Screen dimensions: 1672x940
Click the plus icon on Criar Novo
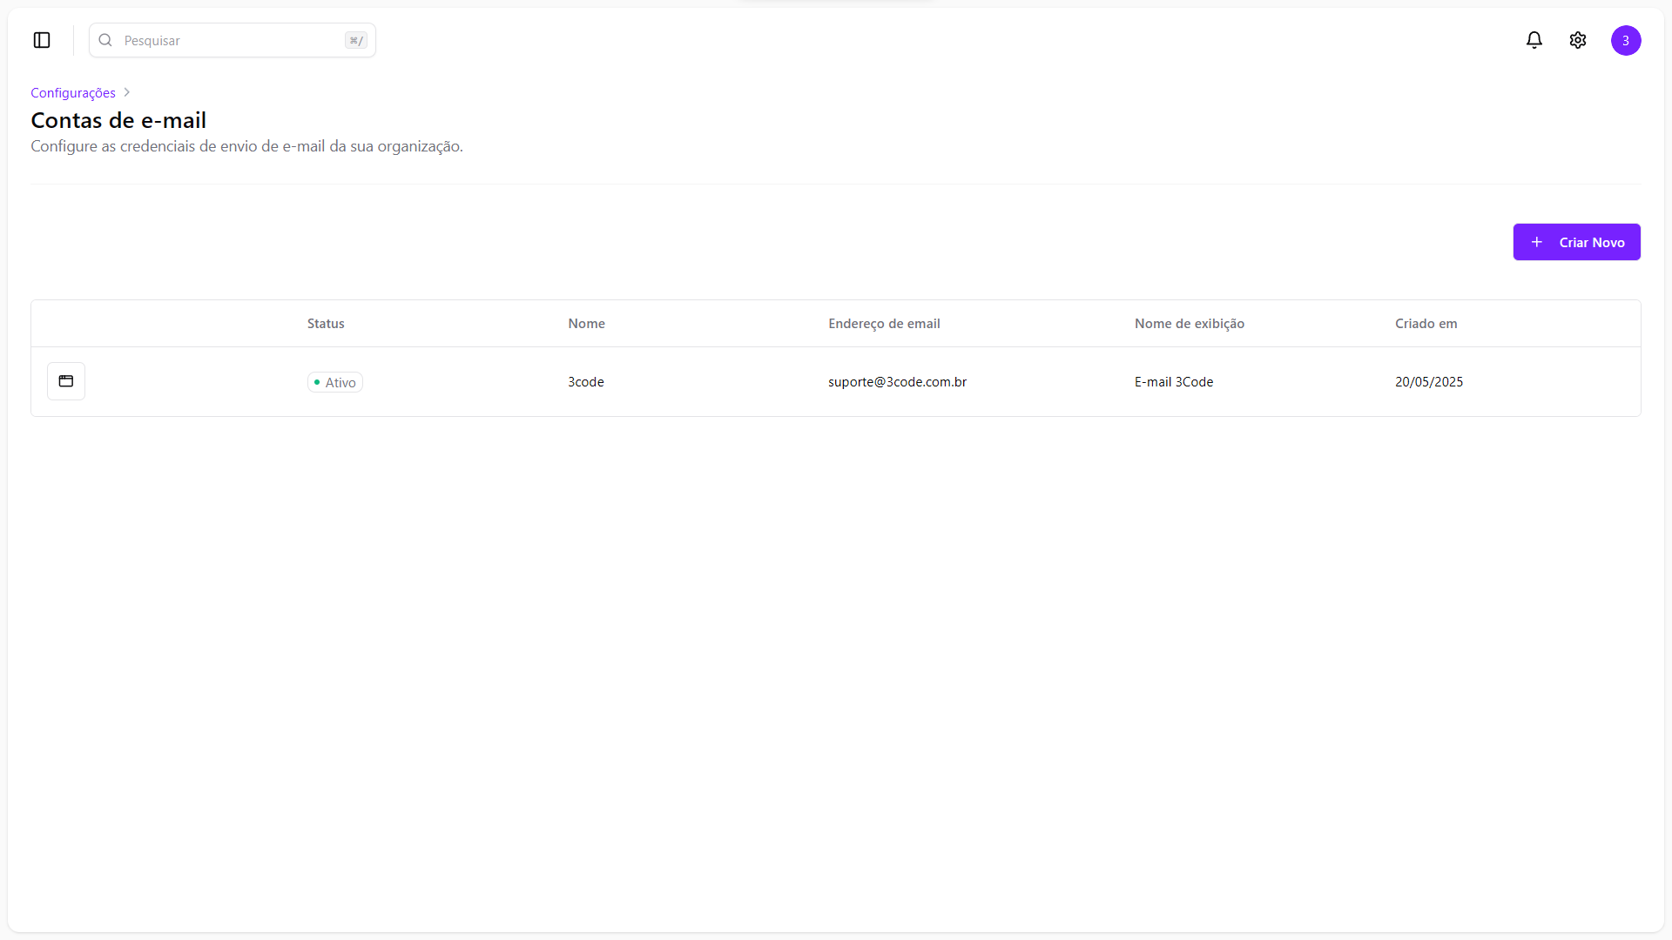[1537, 242]
